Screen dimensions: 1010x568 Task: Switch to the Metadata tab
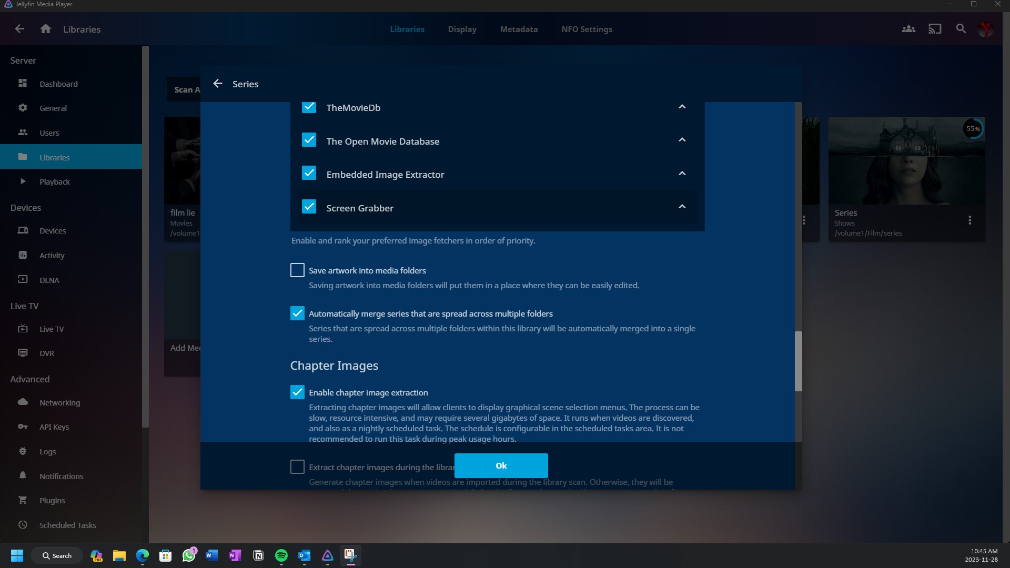[519, 29]
